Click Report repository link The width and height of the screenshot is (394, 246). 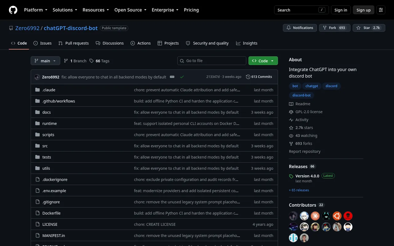(x=305, y=151)
